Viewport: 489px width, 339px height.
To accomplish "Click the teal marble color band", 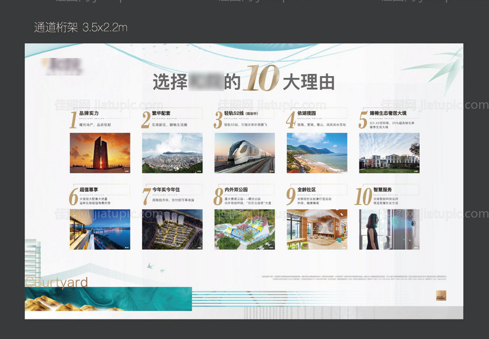I will pos(109,298).
